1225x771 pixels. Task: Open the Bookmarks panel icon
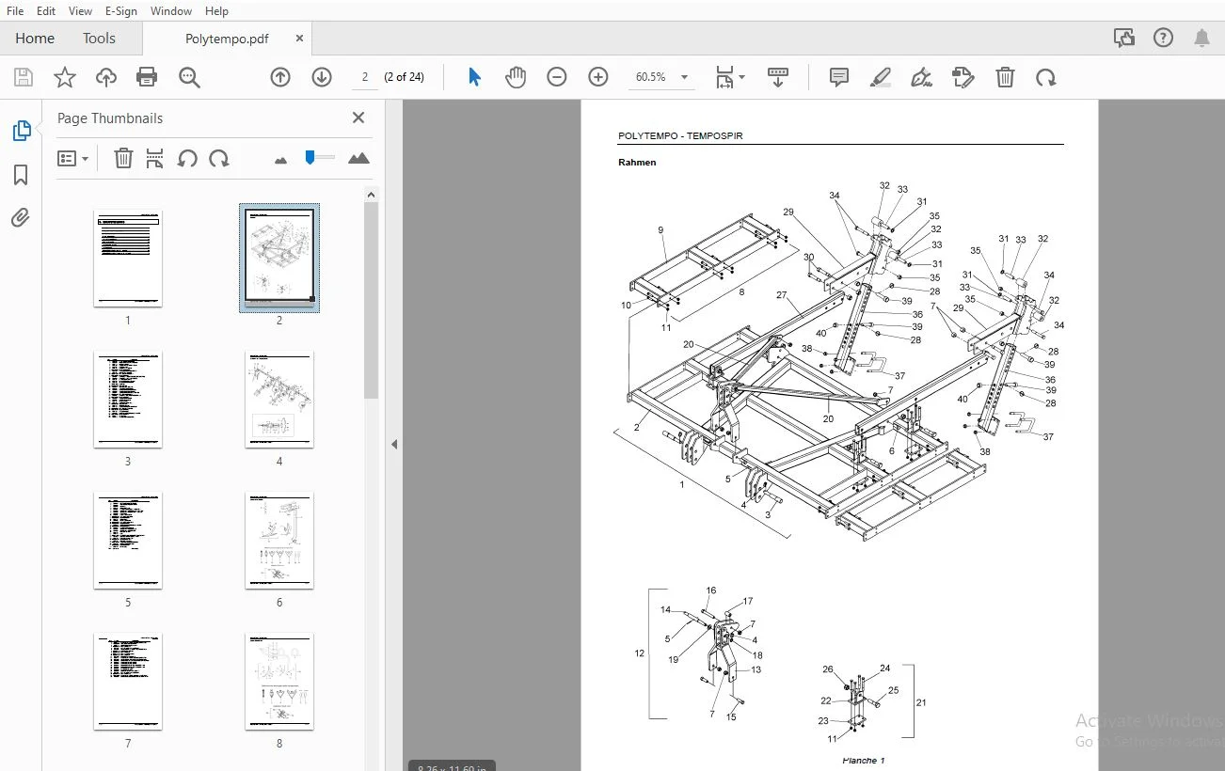[21, 175]
